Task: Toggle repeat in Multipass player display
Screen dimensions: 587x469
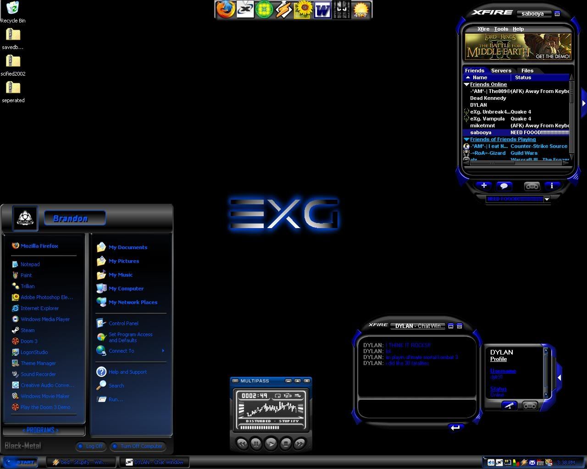Action: [x=278, y=396]
